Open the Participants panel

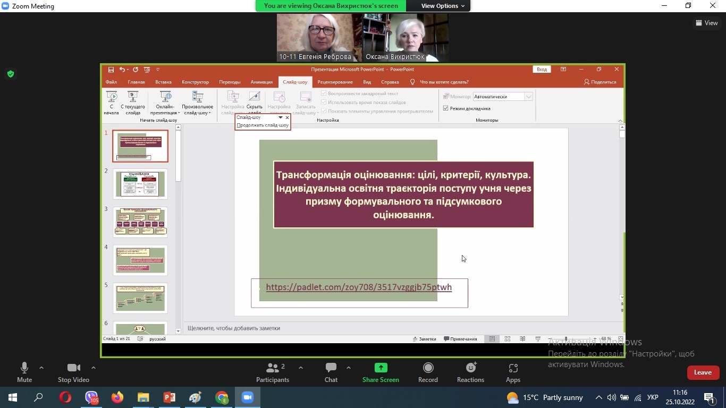(x=273, y=372)
